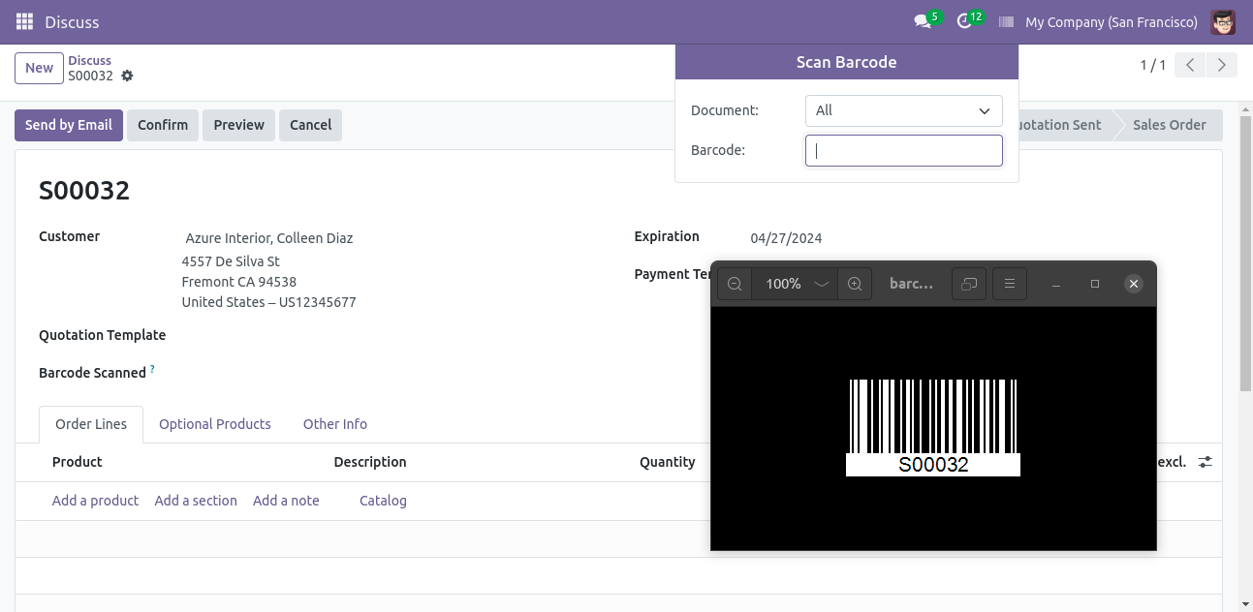This screenshot has height=612, width=1253.
Task: Expand the Document dropdown set to All
Action: click(903, 110)
